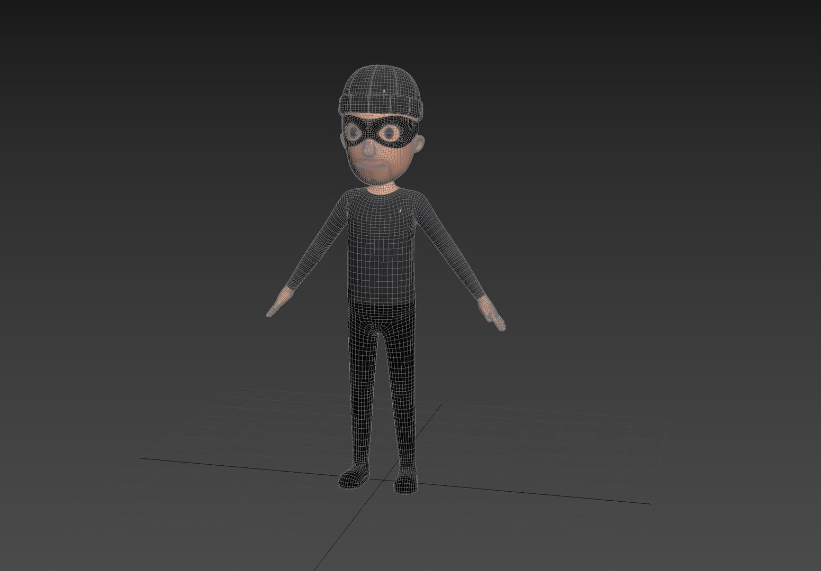Pick the character's mouth and lips

[x=371, y=165]
